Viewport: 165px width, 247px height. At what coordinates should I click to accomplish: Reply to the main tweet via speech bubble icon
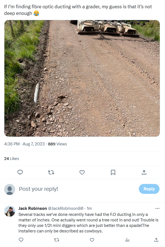point(20,172)
